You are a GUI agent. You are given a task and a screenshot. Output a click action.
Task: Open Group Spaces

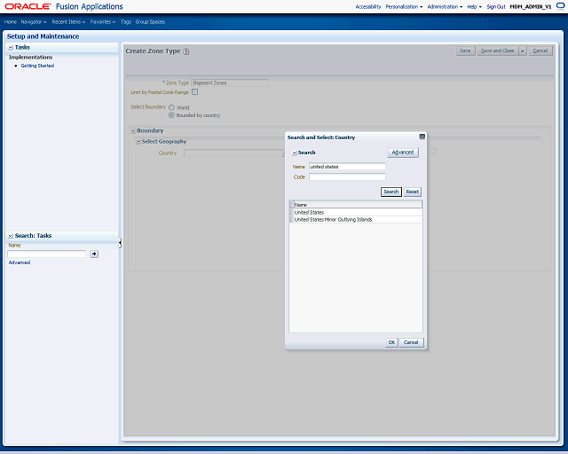click(x=150, y=22)
